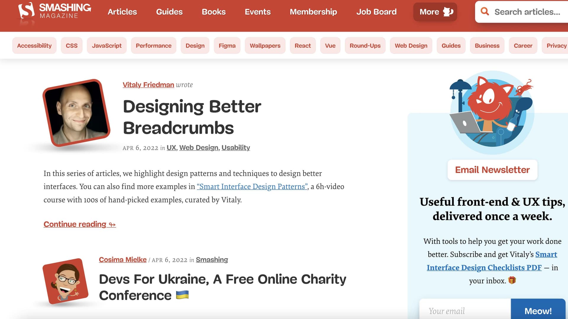Open Devs For Ukraine article title
This screenshot has width=568, height=319.
point(222,287)
